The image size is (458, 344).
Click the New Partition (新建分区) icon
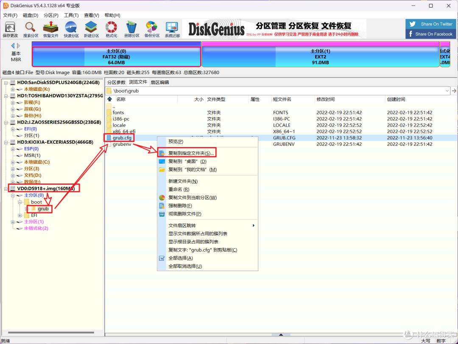(x=91, y=29)
